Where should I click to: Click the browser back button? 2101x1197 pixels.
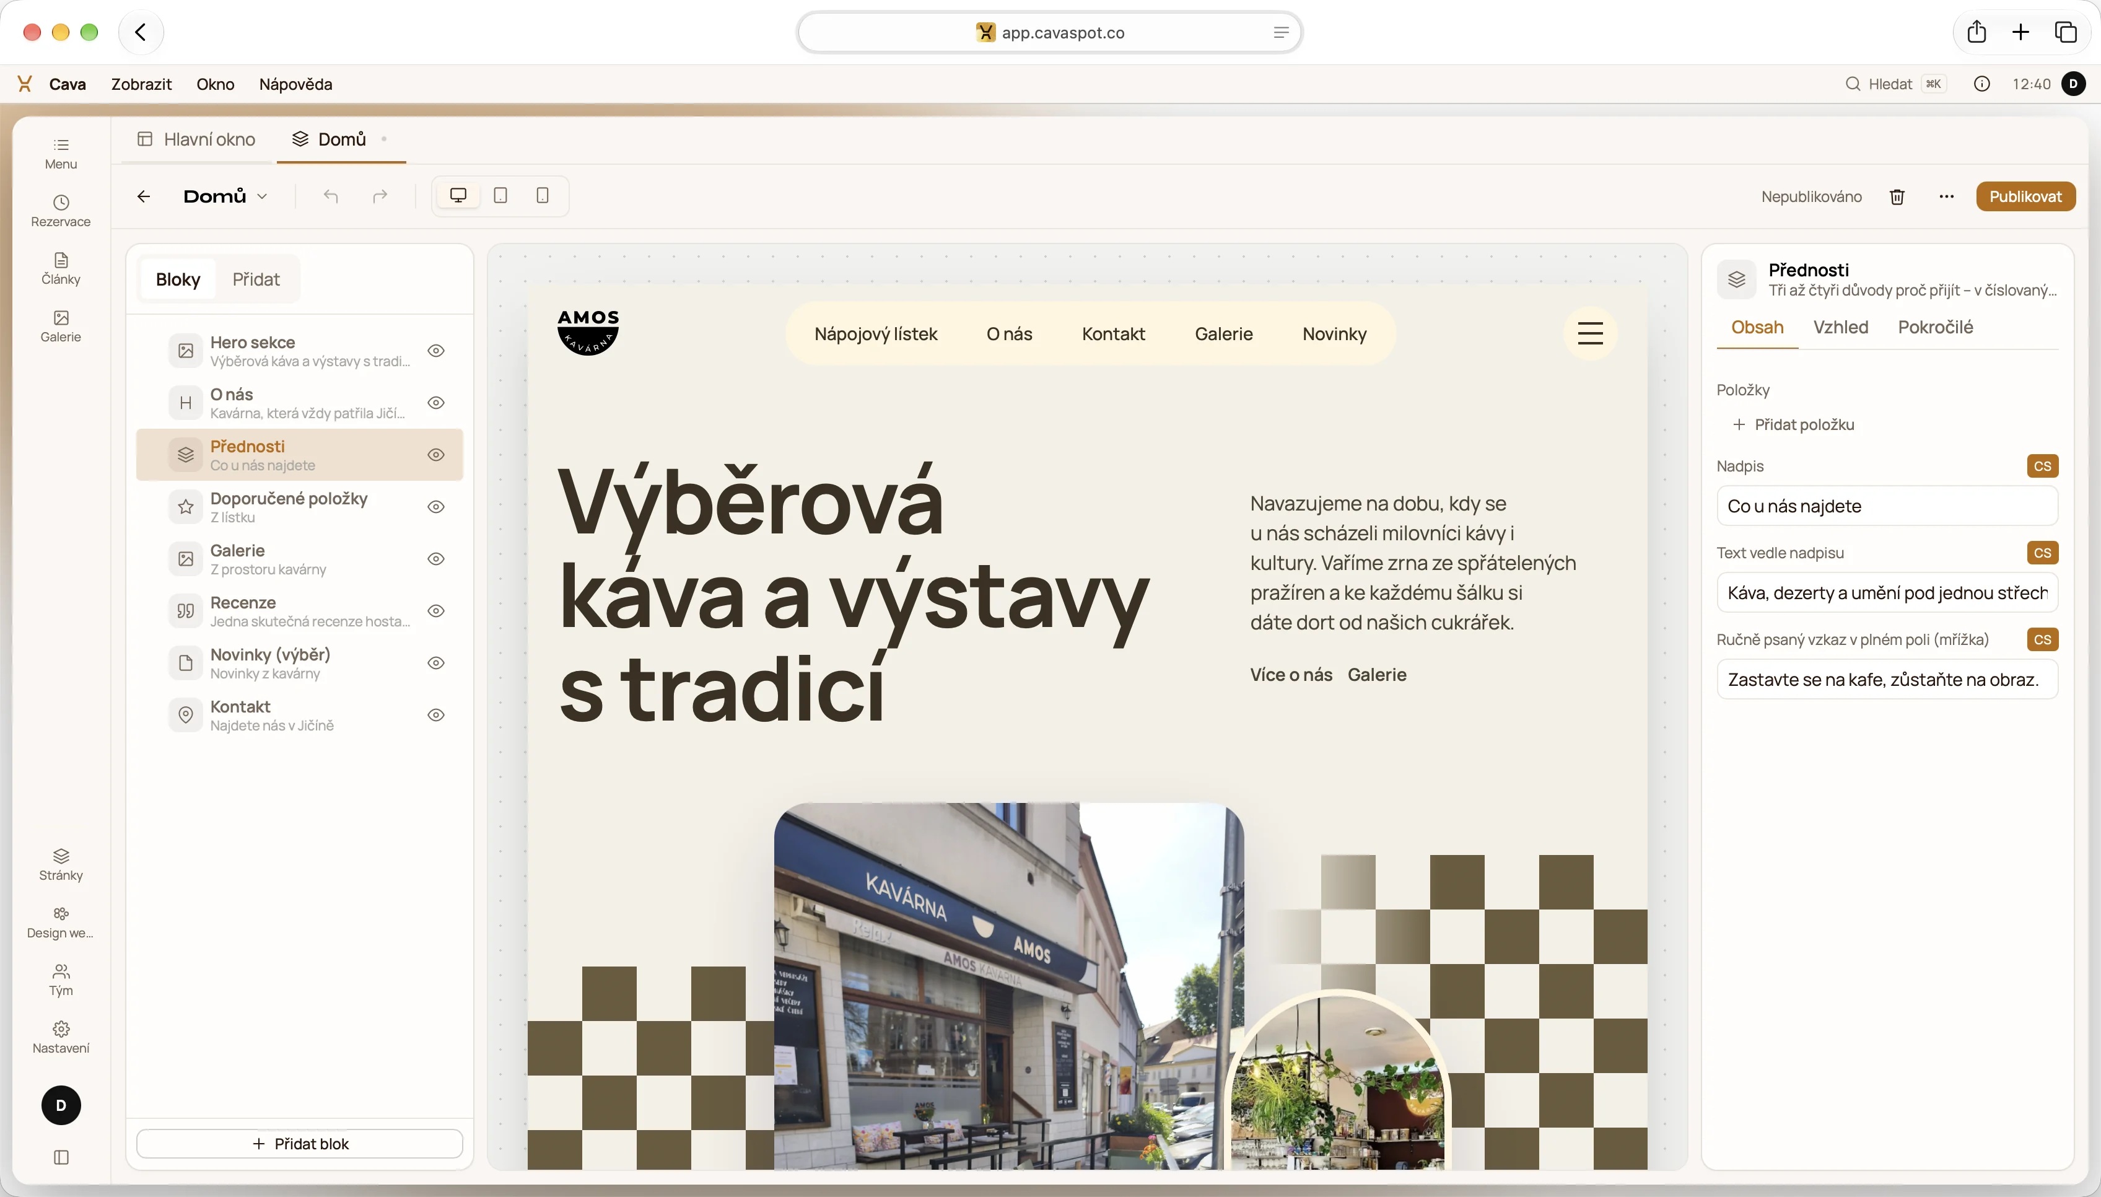tap(141, 32)
